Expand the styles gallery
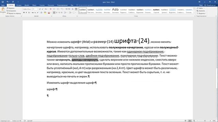 tap(194, 13)
